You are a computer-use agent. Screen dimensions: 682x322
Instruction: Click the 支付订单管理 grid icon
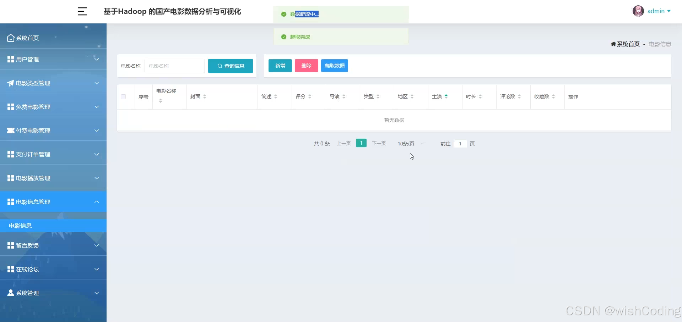[10, 154]
